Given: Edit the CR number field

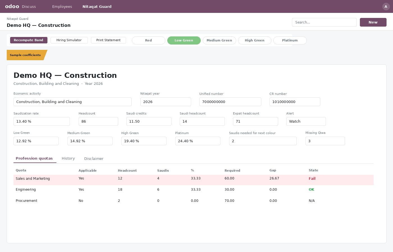Looking at the screenshot, I should pos(295,102).
